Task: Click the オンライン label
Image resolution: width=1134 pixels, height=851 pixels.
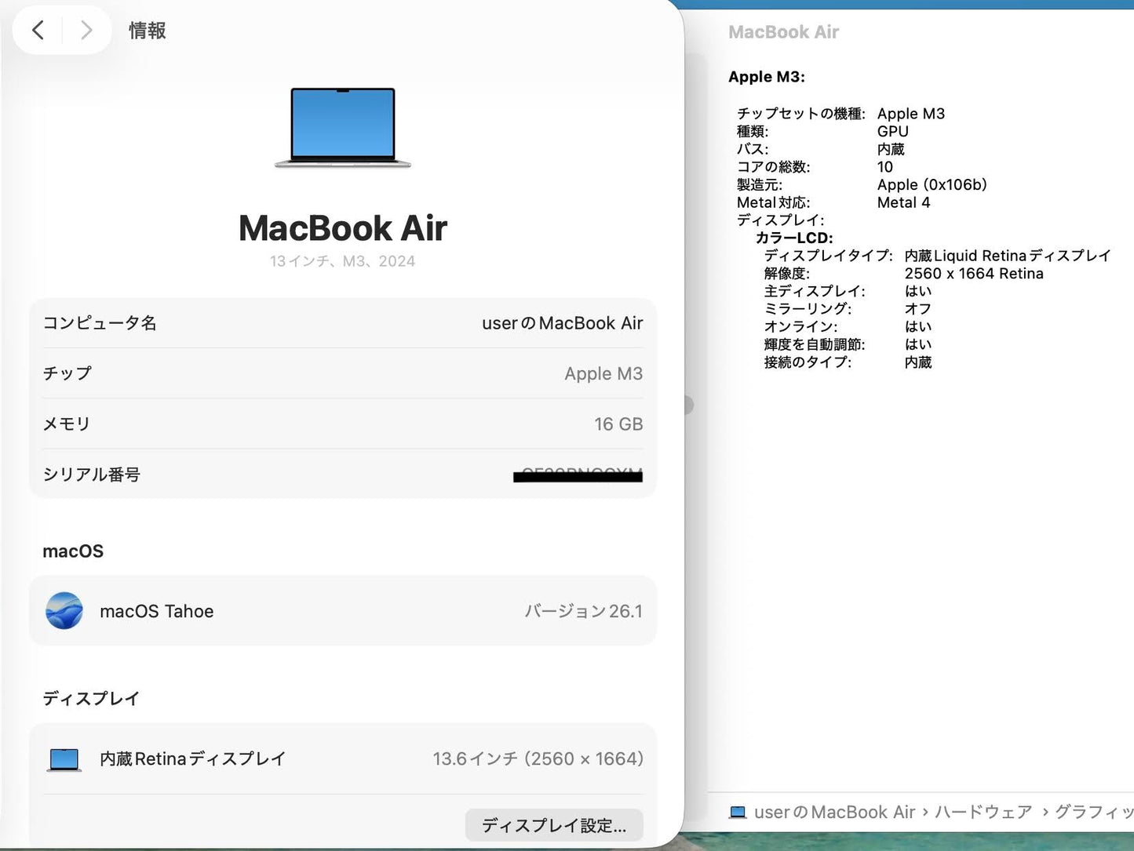Action: click(x=800, y=326)
